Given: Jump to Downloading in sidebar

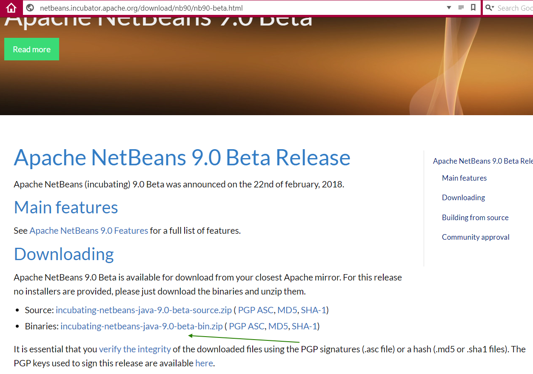Looking at the screenshot, I should point(463,198).
